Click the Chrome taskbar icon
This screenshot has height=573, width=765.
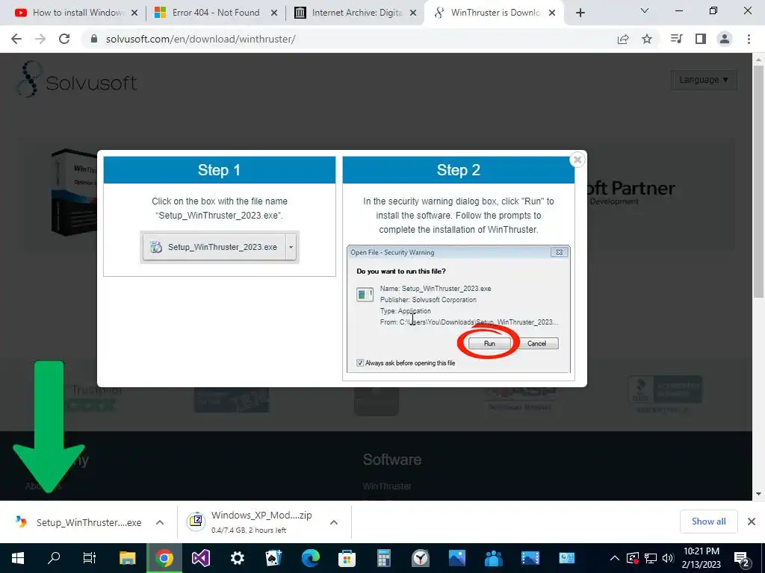(x=164, y=558)
